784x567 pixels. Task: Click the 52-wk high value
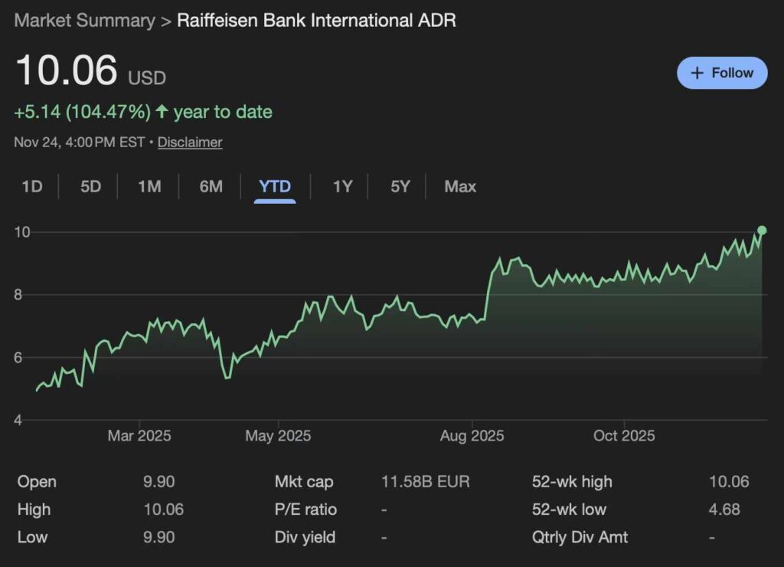(728, 482)
